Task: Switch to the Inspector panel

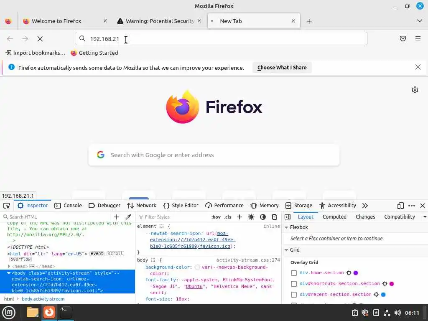Action: coord(33,206)
